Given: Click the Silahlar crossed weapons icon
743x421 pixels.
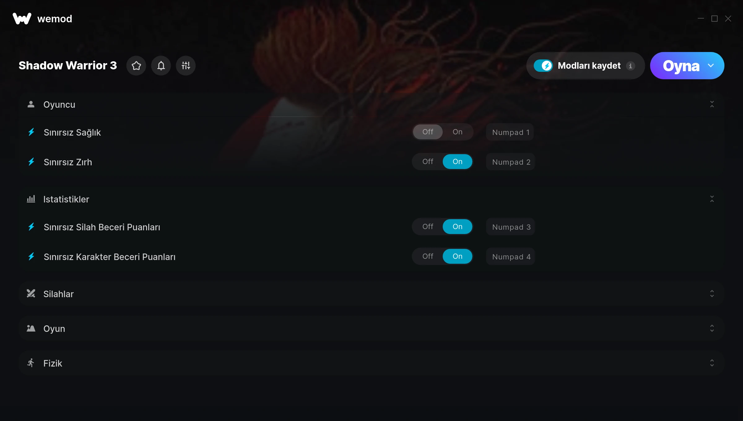Looking at the screenshot, I should 31,293.
